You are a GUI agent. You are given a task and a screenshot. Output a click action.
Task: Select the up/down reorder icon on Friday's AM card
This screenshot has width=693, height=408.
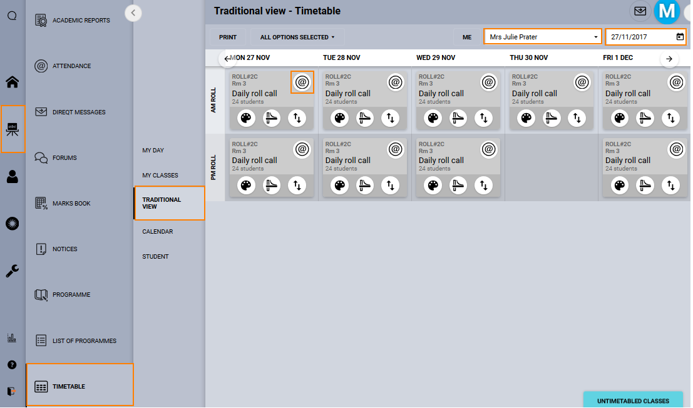point(670,118)
